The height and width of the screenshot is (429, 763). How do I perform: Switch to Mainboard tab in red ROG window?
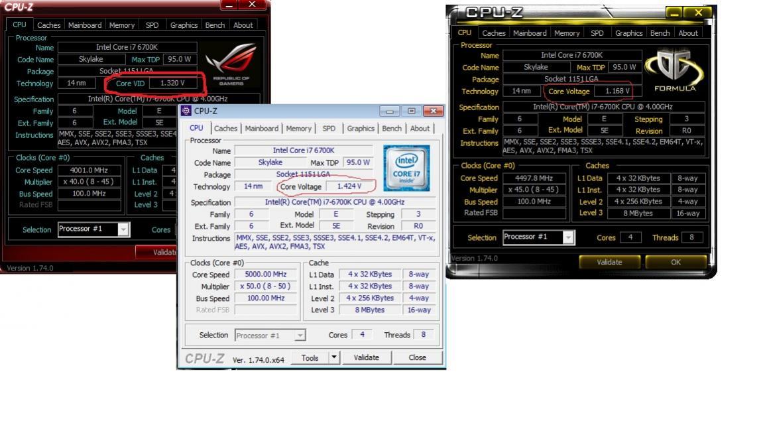85,25
